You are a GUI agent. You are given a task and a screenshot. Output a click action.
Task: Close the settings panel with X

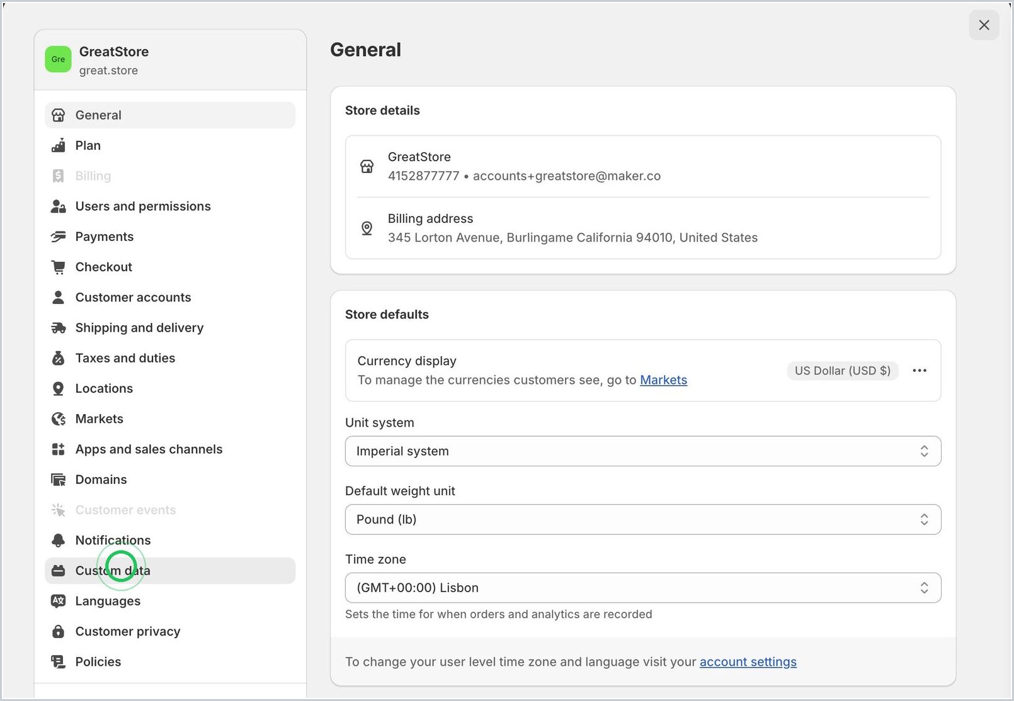pos(984,25)
